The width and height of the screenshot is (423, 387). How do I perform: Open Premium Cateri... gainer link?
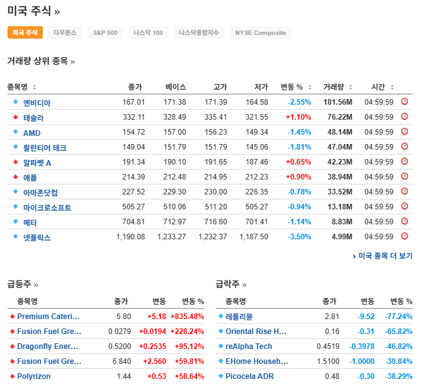coord(49,317)
